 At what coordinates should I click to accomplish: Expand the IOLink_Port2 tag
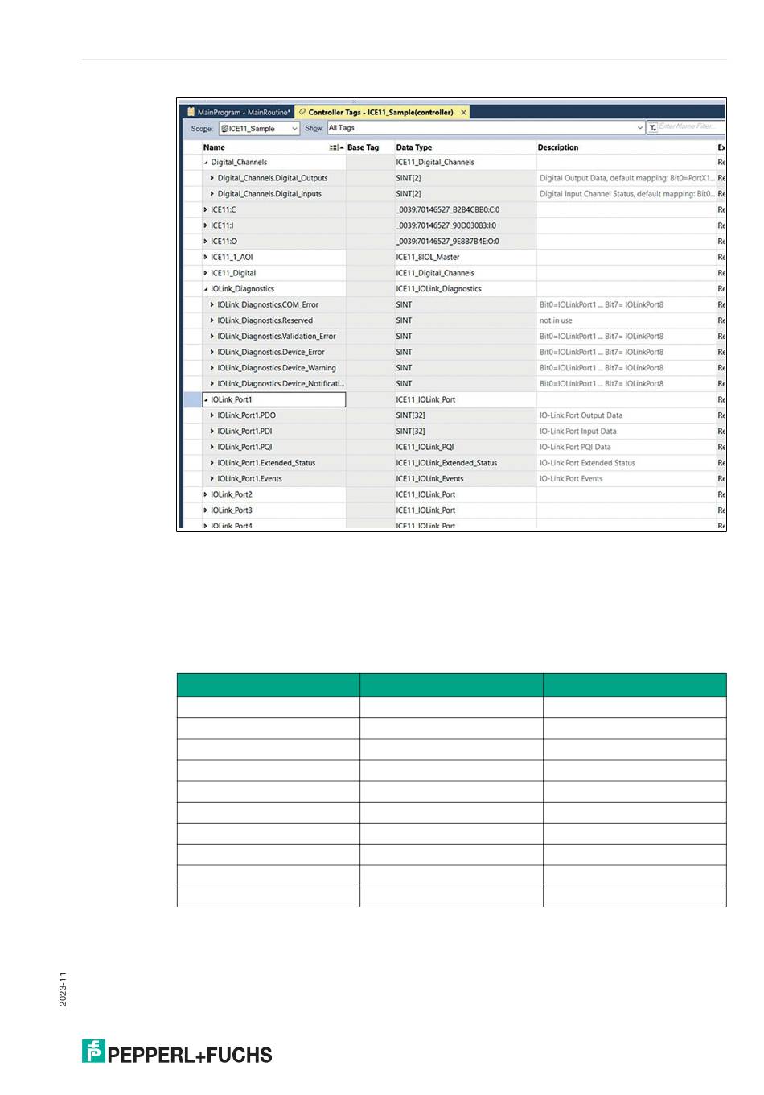point(206,494)
